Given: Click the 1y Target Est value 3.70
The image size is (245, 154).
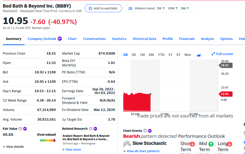Looking at the screenshot, I should (112, 119).
